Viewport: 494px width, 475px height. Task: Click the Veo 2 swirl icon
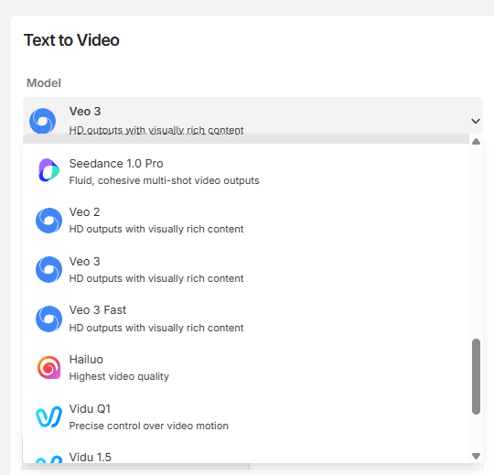tap(48, 221)
